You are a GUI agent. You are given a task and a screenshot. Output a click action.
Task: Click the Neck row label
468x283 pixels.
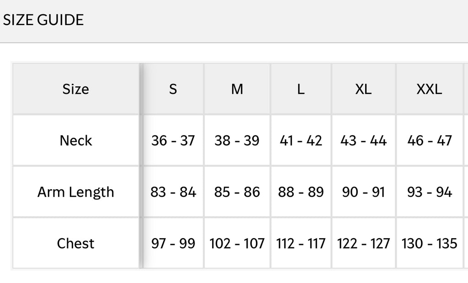click(76, 140)
